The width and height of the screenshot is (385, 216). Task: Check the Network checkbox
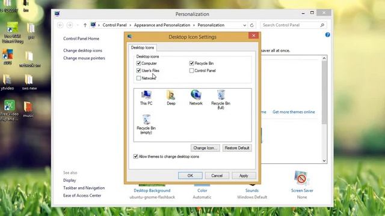click(x=138, y=78)
